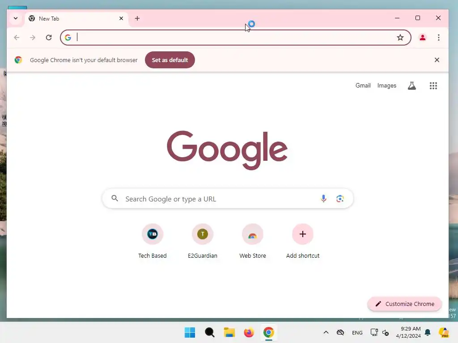Go forward to next page
This screenshot has height=343, width=458.
pyautogui.click(x=33, y=38)
